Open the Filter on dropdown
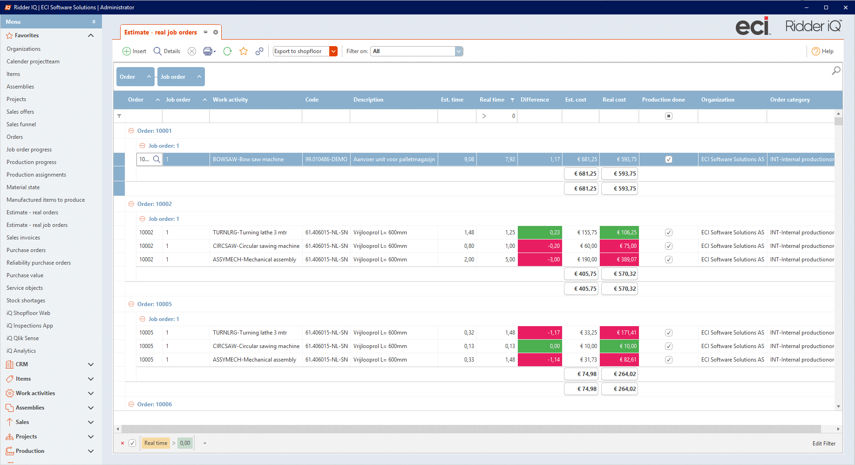The width and height of the screenshot is (855, 465). pos(459,51)
